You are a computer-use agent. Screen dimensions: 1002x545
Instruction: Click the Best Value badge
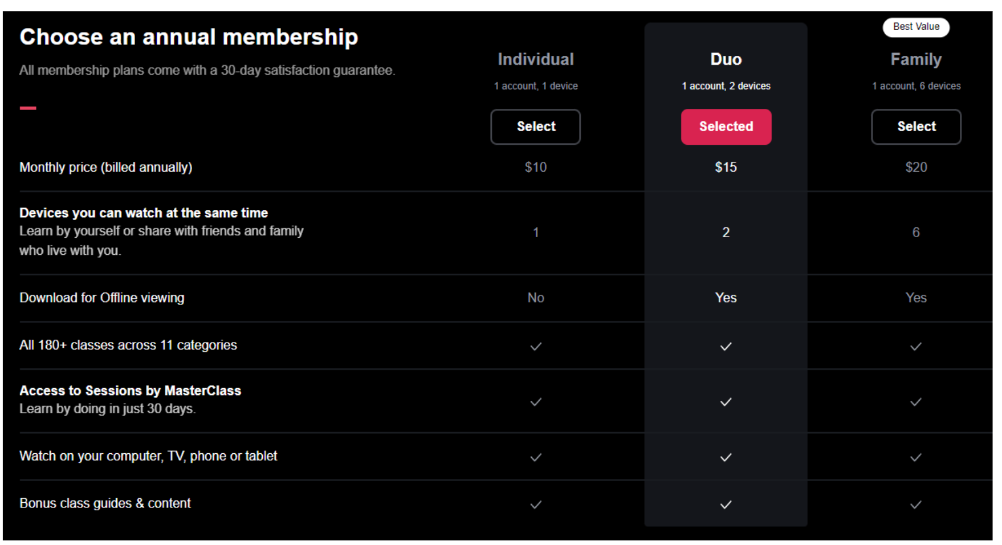[916, 27]
